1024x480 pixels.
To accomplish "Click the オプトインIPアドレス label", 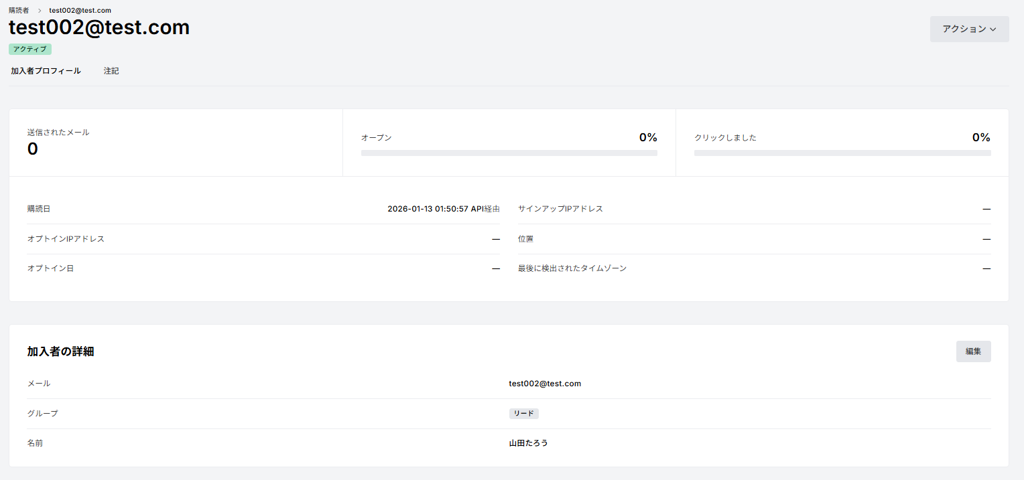I will pos(66,239).
